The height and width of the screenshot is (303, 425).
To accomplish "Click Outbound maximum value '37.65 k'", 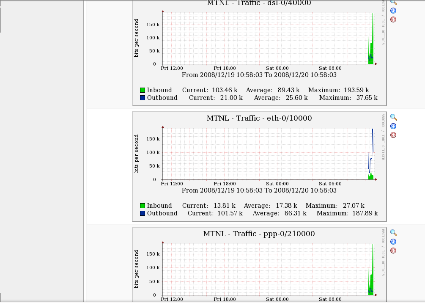I will [367, 98].
